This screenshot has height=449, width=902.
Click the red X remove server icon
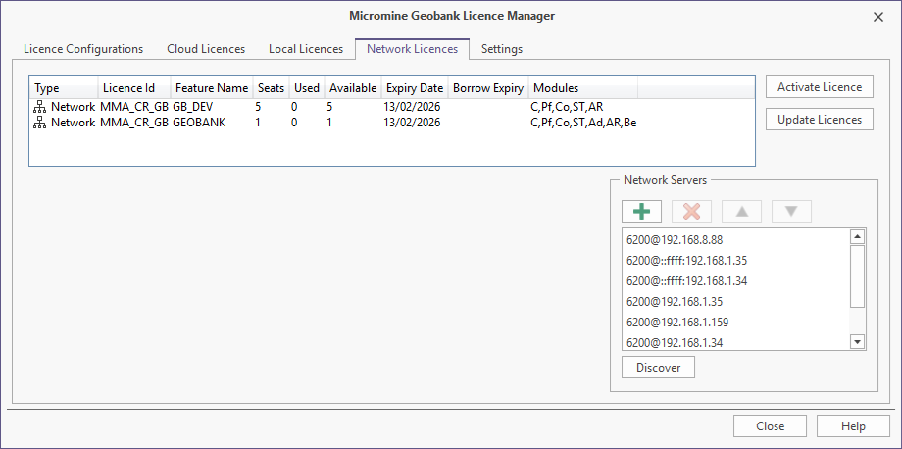pos(691,211)
